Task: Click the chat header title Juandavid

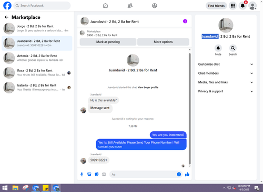Action: pos(115,22)
